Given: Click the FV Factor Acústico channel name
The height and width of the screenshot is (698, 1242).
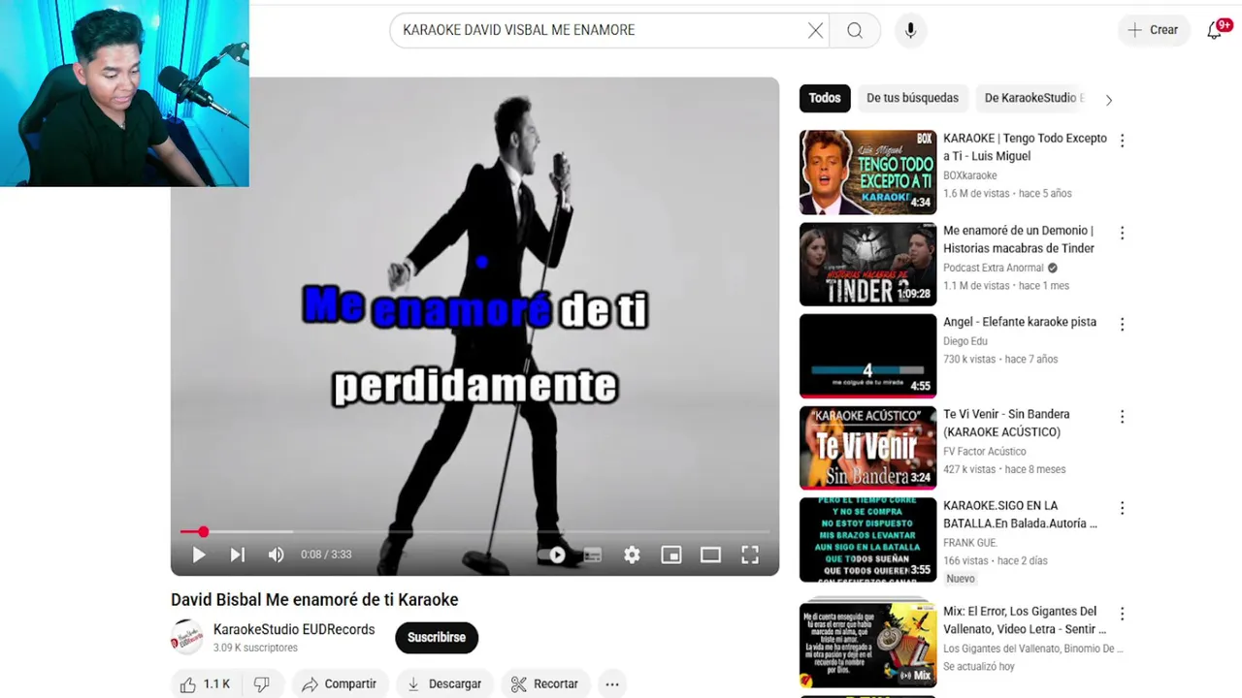Looking at the screenshot, I should pos(984,451).
